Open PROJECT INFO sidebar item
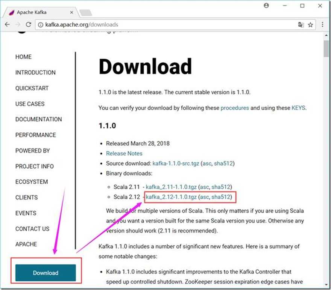The image size is (331, 290). [x=34, y=166]
